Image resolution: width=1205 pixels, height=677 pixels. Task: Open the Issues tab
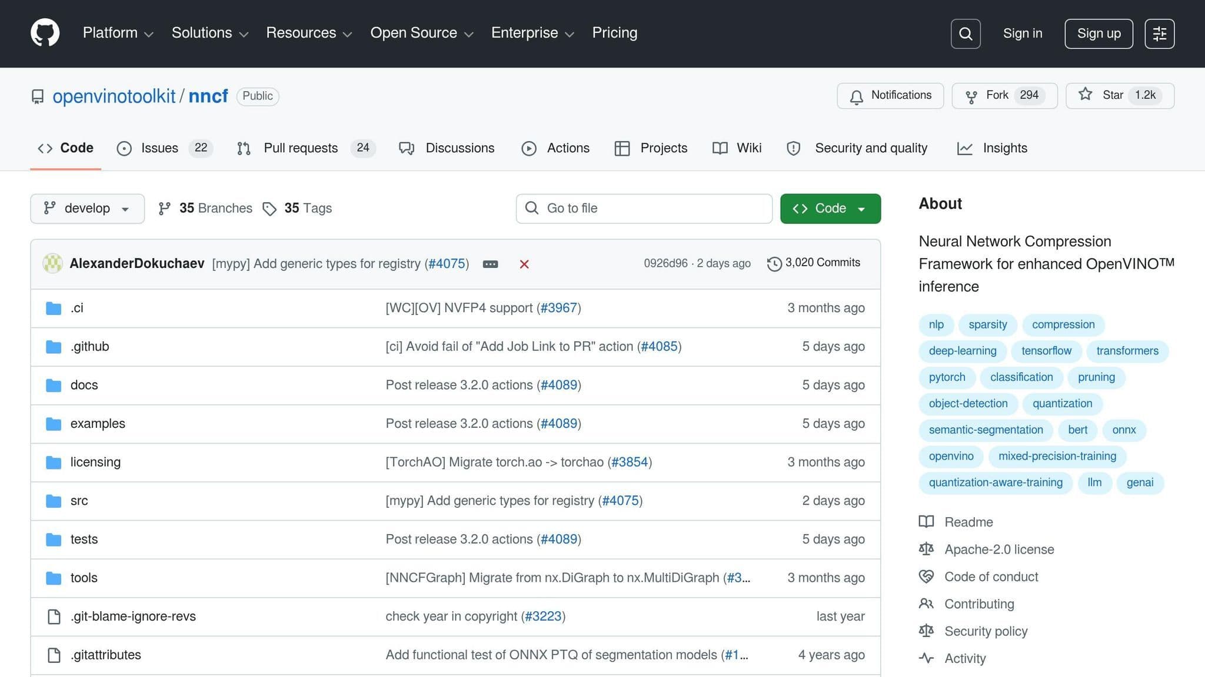(x=165, y=148)
